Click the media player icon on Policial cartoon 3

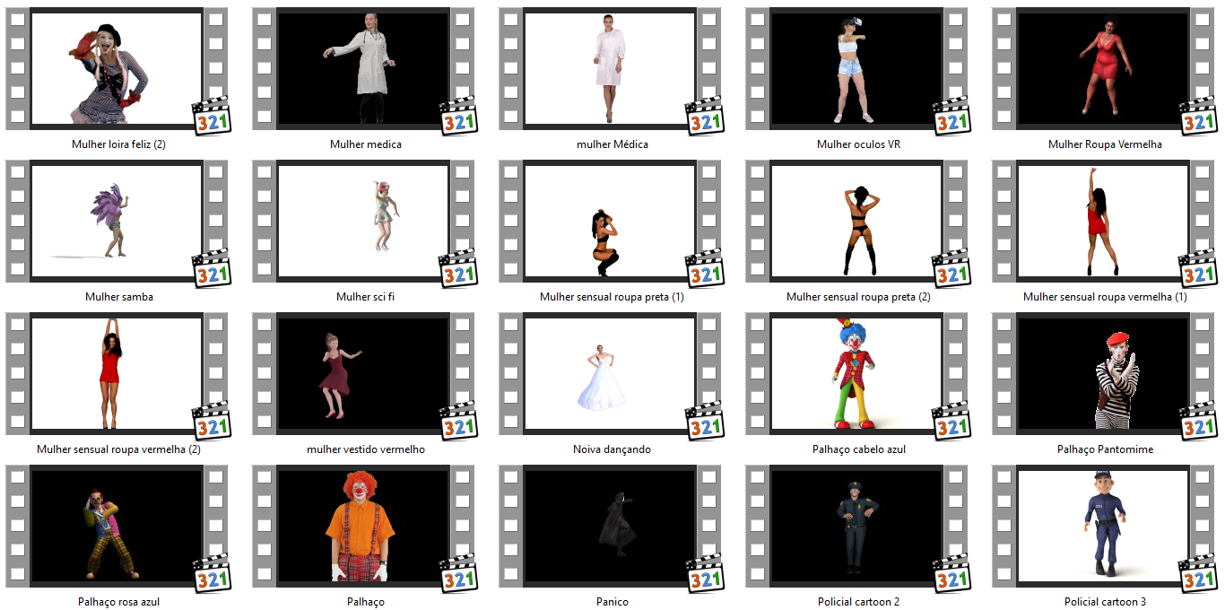point(1197,574)
